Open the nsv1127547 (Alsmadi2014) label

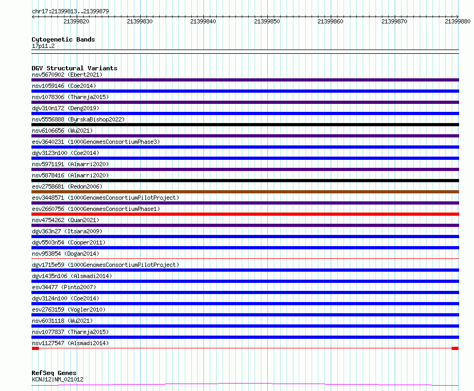pyautogui.click(x=70, y=343)
